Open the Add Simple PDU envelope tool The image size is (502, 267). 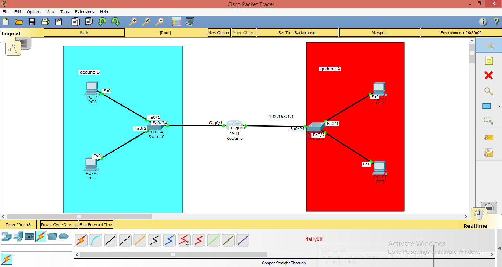point(488,138)
